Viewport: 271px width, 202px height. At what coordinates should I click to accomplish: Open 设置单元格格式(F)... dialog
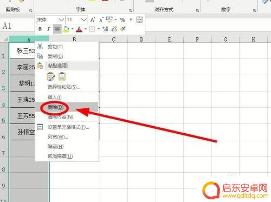67,127
